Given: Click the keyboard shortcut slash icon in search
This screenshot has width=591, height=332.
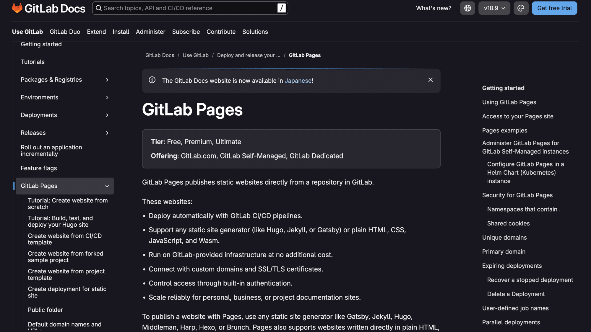Looking at the screenshot, I should point(281,8).
